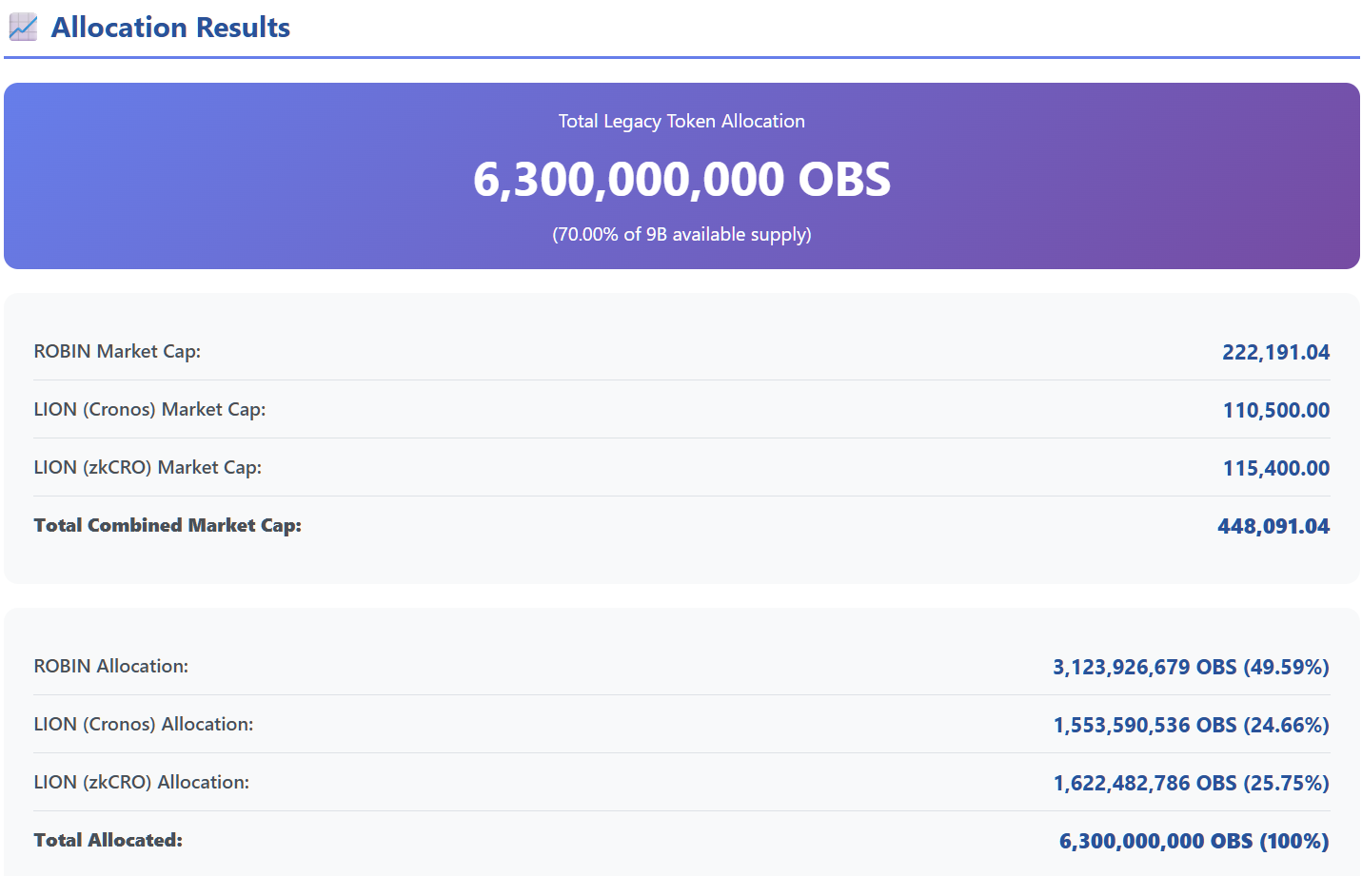The height and width of the screenshot is (876, 1362).
Task: Select the LION (Cronos) Allocation label
Action: coord(144,724)
